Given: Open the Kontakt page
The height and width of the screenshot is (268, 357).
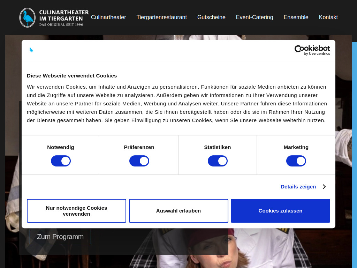Looking at the screenshot, I should (x=328, y=17).
